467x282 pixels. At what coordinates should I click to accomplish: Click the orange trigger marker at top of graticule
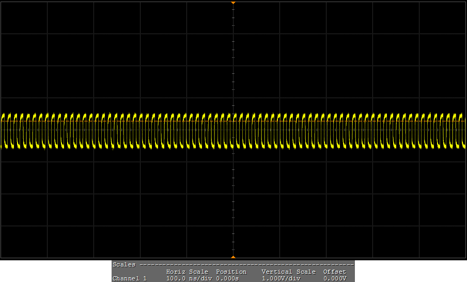[x=233, y=3]
